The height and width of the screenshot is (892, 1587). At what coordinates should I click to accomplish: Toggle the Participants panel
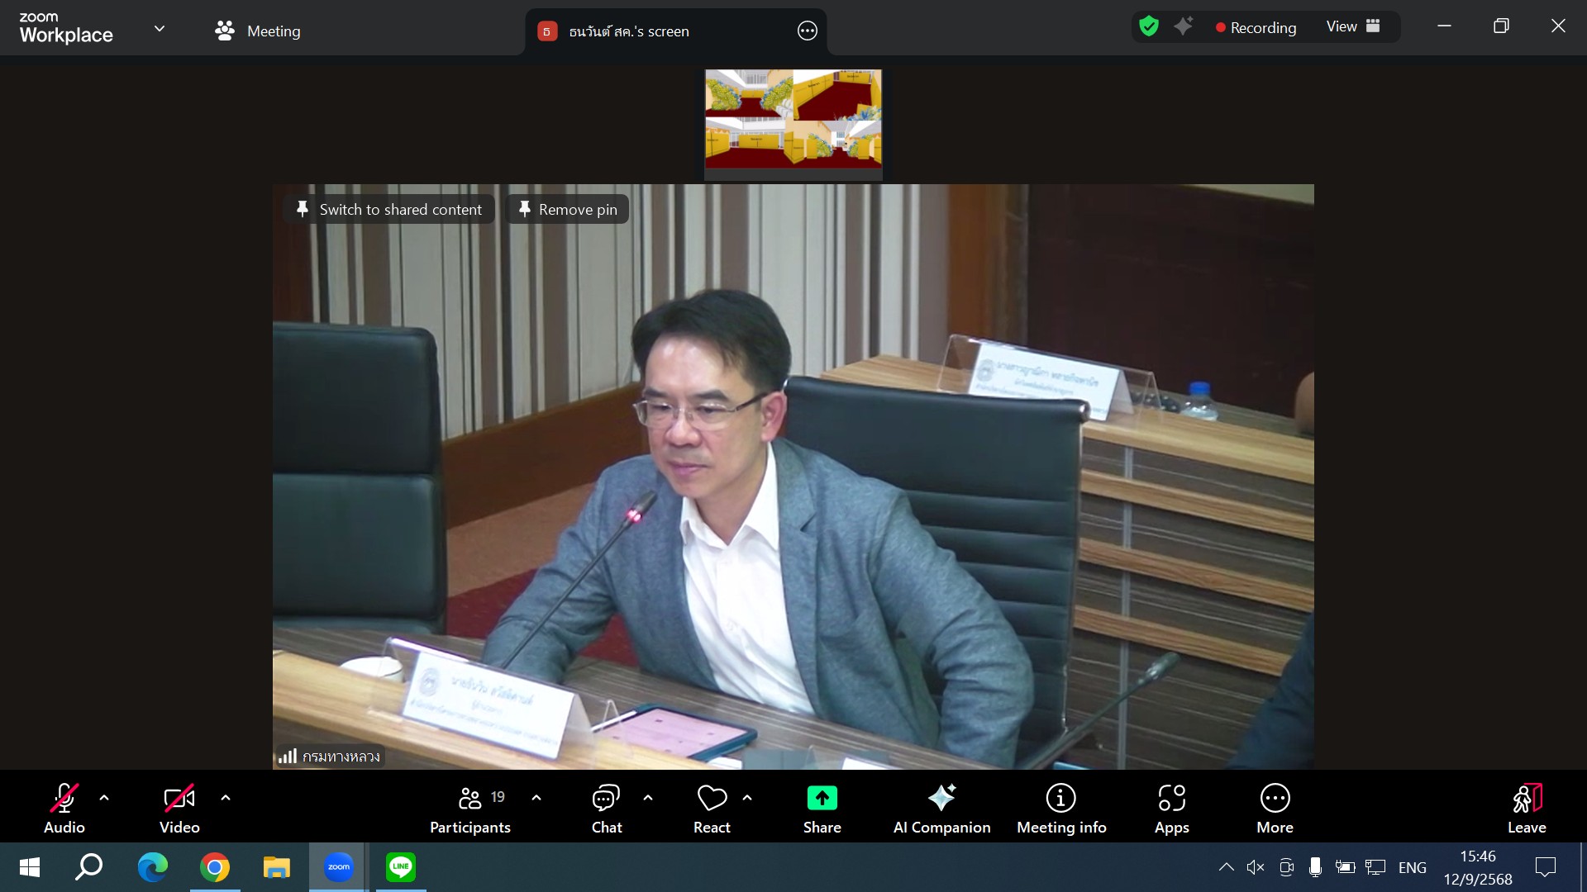click(x=470, y=799)
